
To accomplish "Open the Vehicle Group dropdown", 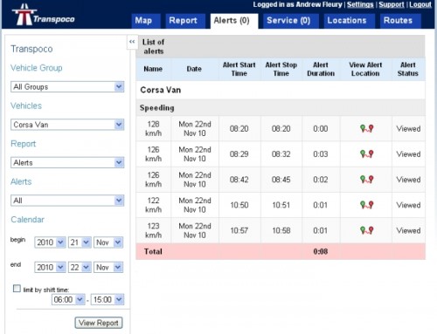I will [67, 86].
